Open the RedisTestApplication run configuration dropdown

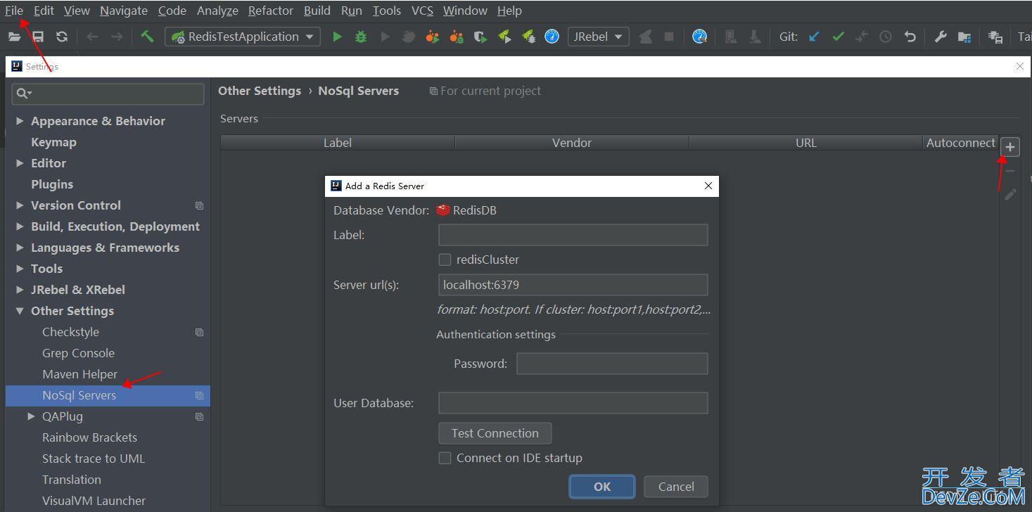pyautogui.click(x=243, y=37)
